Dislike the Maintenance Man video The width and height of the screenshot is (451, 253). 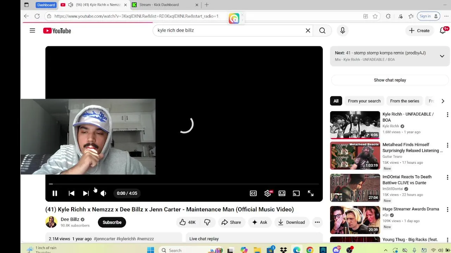207,222
